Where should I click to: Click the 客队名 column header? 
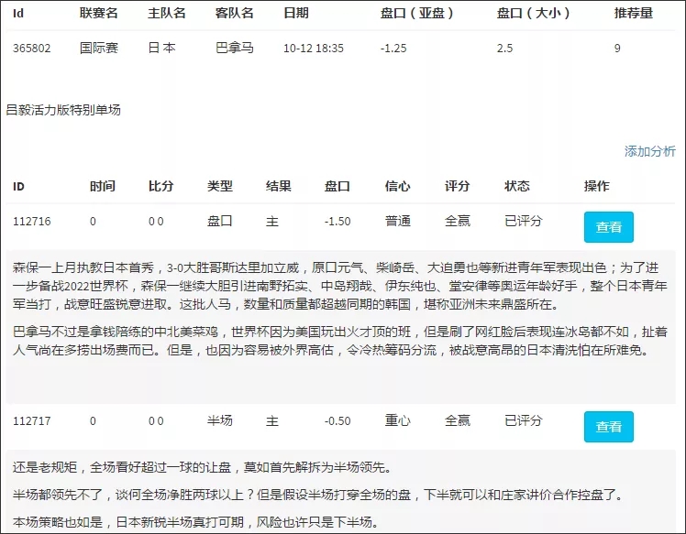click(235, 13)
